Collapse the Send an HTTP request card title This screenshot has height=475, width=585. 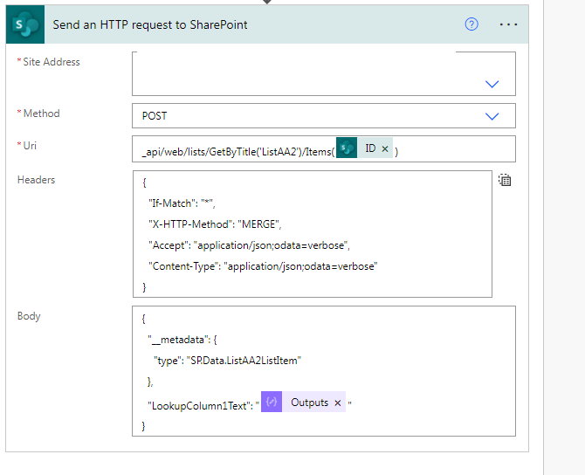coord(150,24)
